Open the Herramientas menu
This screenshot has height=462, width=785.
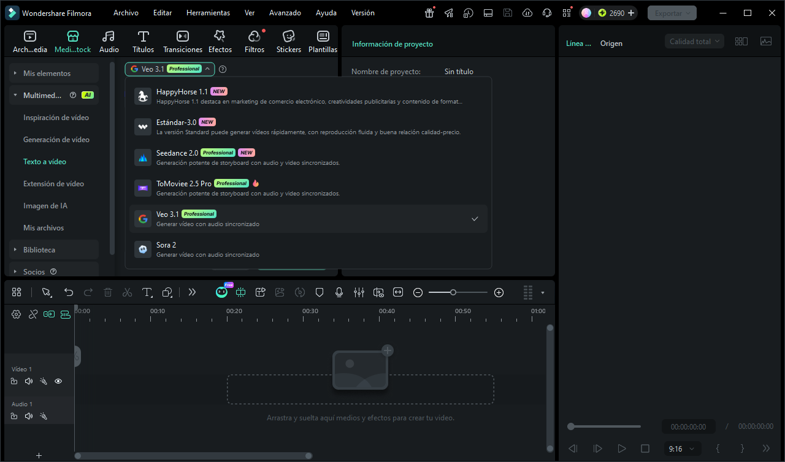(208, 13)
